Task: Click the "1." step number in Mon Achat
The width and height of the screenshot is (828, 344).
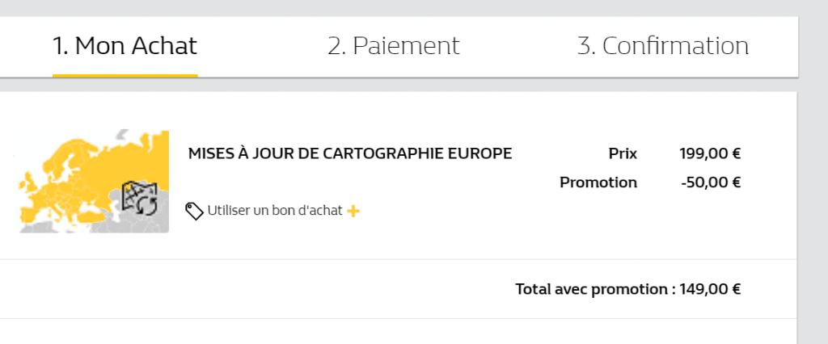Action: coord(61,45)
